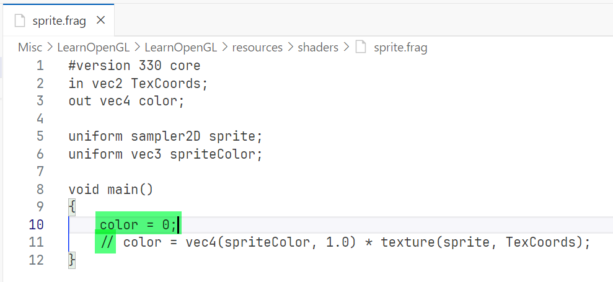Screen dimensions: 613x282
Task: Open the Misc breadcrumb folder
Action: tap(30, 47)
